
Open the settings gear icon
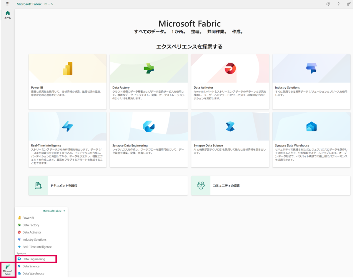[328, 4]
